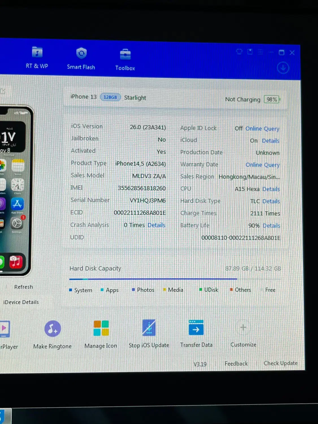Open the RT & WP tab

[37, 58]
